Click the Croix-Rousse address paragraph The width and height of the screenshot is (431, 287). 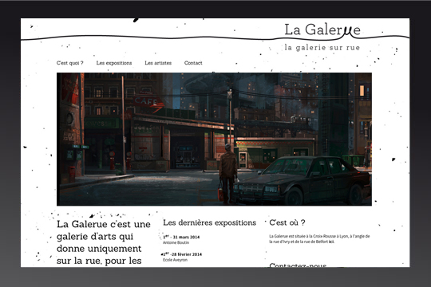point(319,239)
